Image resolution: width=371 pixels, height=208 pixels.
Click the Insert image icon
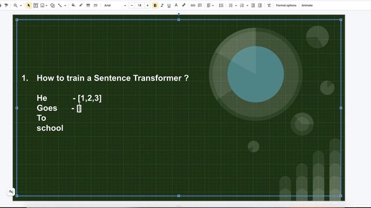(x=42, y=5)
